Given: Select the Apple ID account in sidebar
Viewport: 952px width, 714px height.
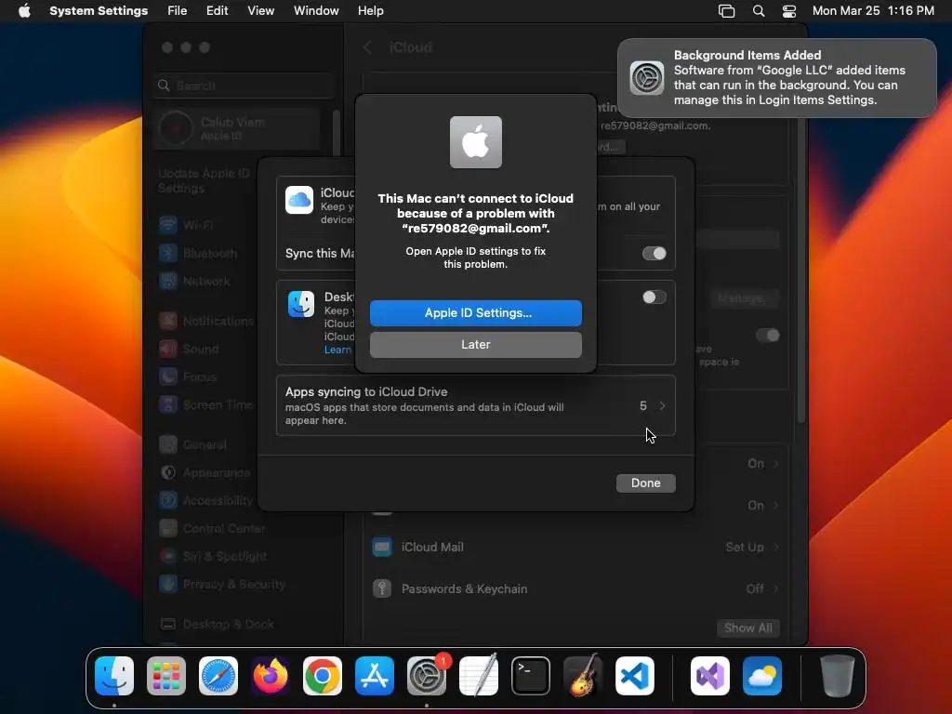Looking at the screenshot, I should pyautogui.click(x=237, y=128).
